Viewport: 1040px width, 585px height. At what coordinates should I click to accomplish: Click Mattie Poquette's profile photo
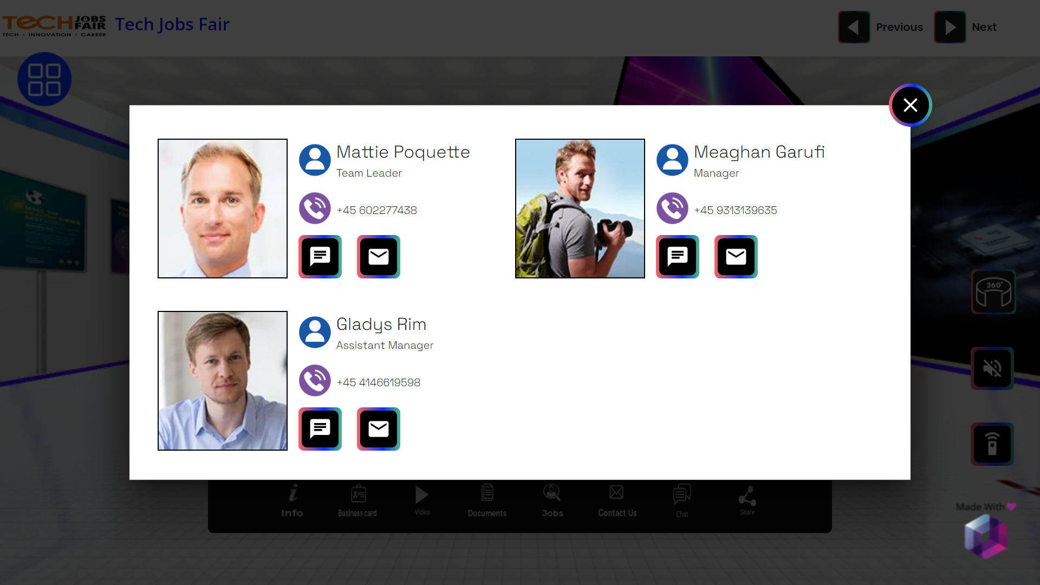(x=222, y=209)
